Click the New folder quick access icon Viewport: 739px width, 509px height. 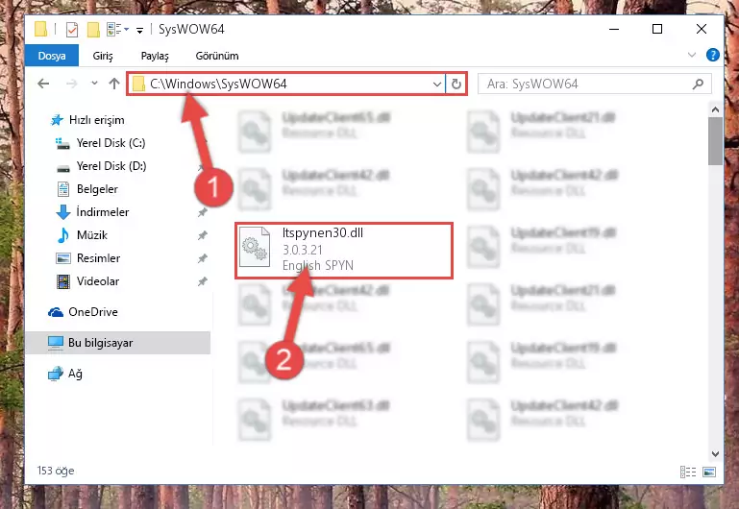(x=93, y=30)
